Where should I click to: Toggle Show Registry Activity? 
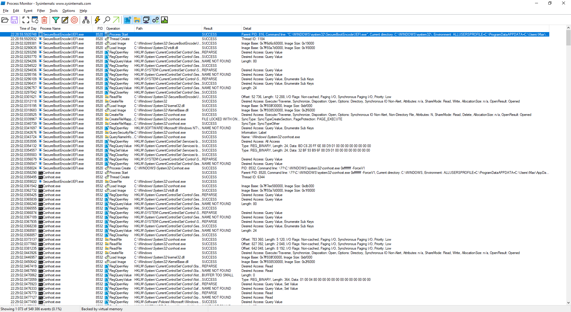coord(128,20)
